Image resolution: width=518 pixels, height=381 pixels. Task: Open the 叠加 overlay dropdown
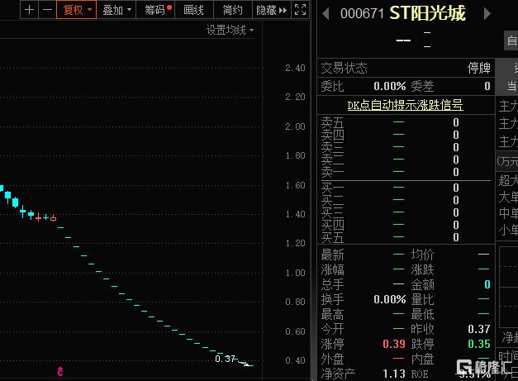[x=116, y=10]
